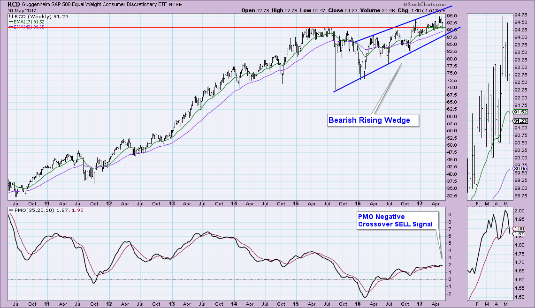The width and height of the screenshot is (535, 308).
Task: Click the 13 year label under PMO panel
Action: (172, 304)
